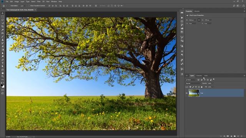
Task: Select the Zoom tool in the toolbar
Action: [x=3, y=76]
